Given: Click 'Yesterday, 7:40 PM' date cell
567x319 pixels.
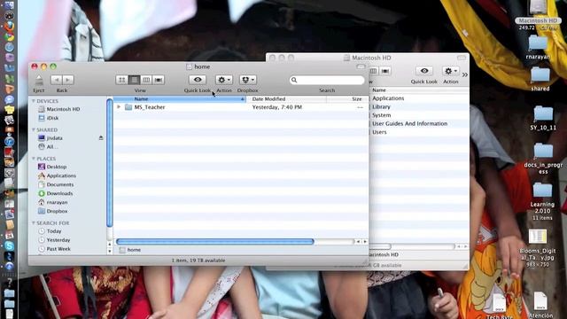Looking at the screenshot, I should pos(277,107).
